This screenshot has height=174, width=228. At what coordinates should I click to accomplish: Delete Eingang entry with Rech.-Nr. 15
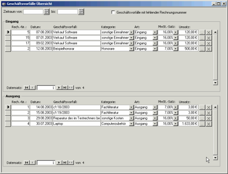tap(209, 38)
